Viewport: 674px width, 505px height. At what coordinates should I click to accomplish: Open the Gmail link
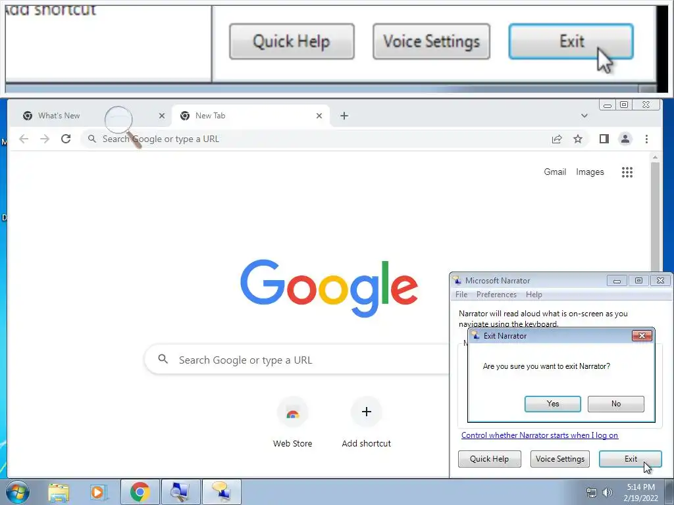555,172
